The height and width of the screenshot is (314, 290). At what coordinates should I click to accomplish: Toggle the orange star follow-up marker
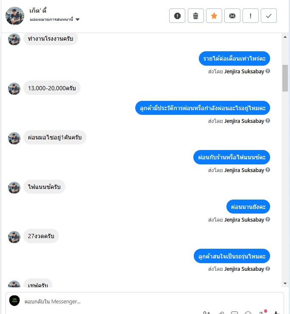coord(214,16)
